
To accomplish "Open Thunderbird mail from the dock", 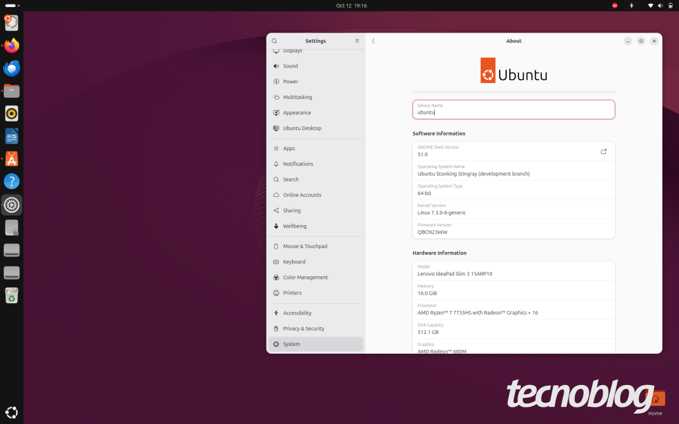I will (12, 68).
